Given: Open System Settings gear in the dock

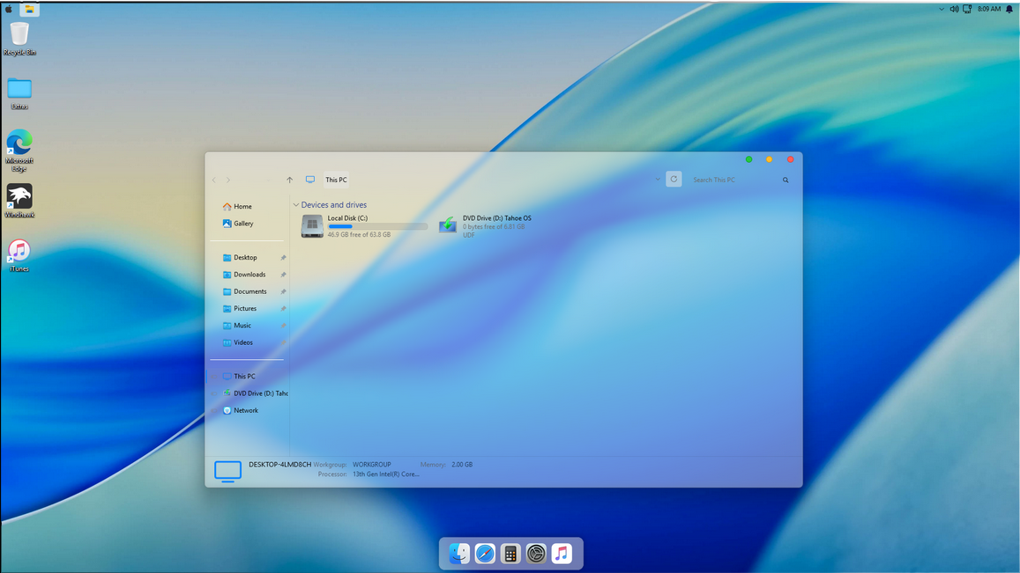Looking at the screenshot, I should point(536,554).
